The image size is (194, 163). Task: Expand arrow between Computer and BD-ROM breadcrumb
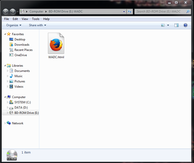(46, 11)
